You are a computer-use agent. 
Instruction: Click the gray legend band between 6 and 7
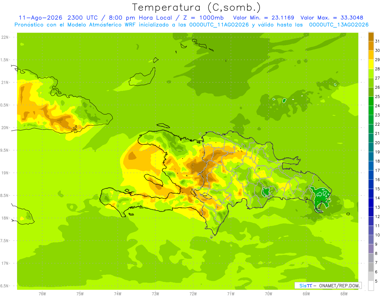click(371, 267)
